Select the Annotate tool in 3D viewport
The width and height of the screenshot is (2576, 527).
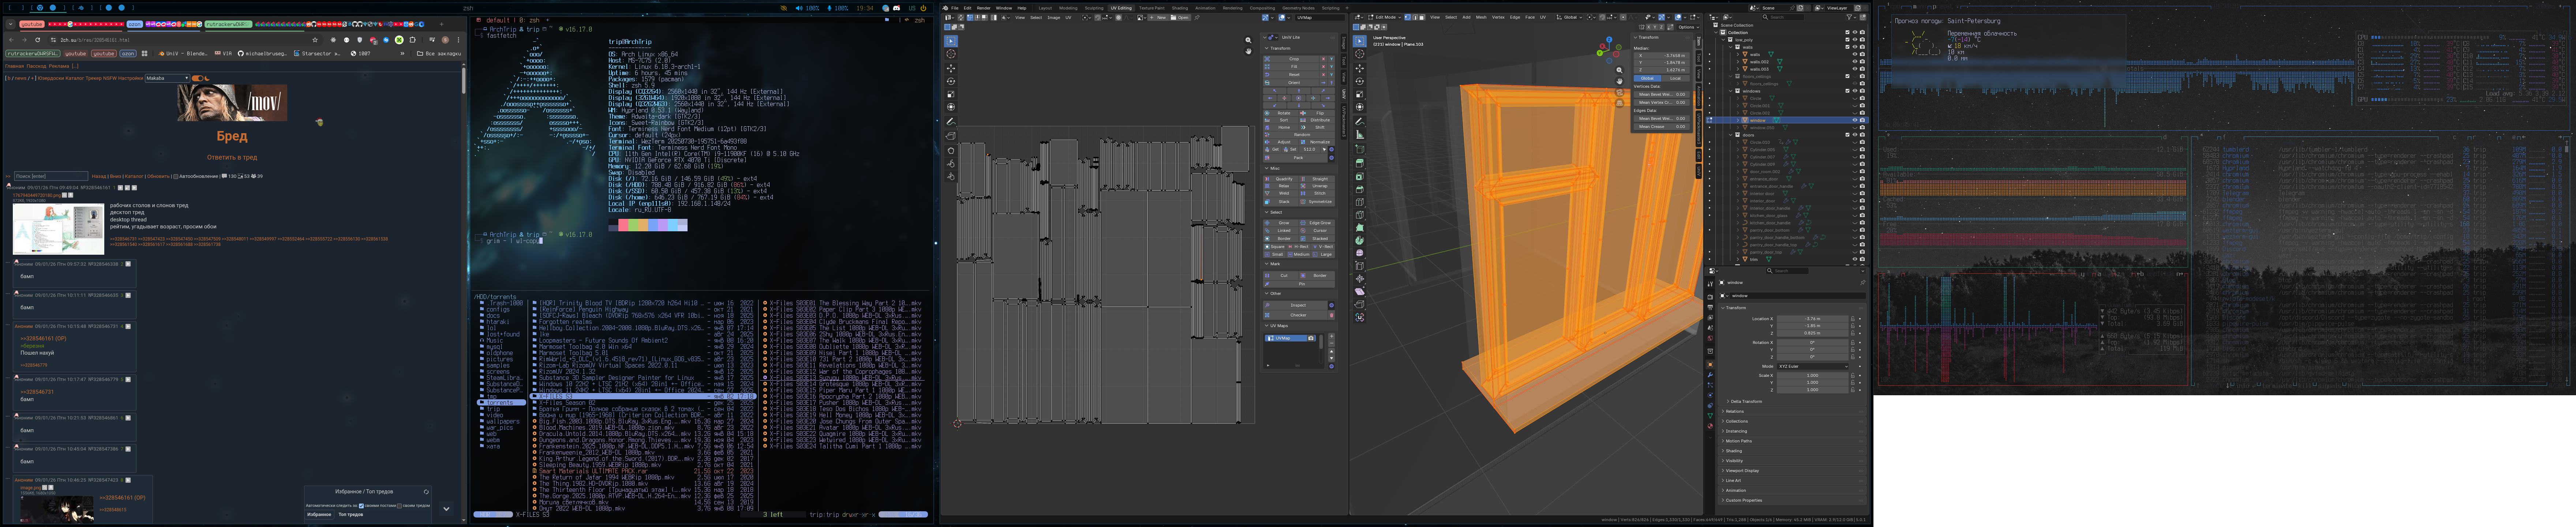[1360, 121]
